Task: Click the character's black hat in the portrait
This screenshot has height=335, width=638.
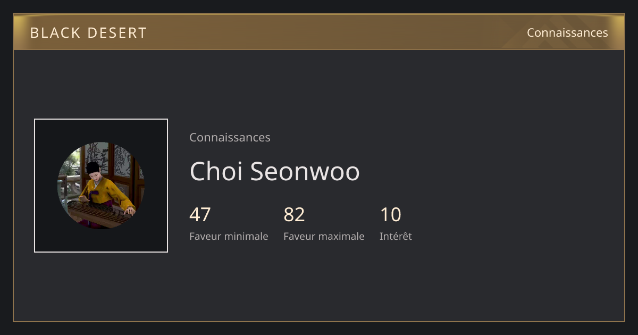Action: pyautogui.click(x=94, y=167)
